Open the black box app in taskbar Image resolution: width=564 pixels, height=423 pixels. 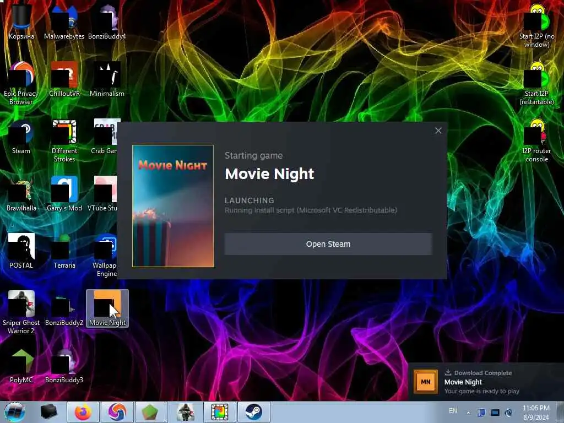pos(48,412)
